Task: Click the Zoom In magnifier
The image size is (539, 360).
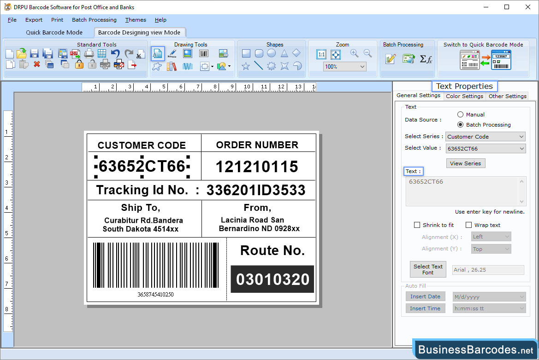Action: point(355,53)
